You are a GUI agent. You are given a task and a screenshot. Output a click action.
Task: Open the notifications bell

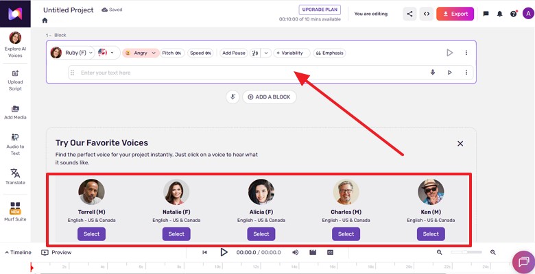point(499,14)
